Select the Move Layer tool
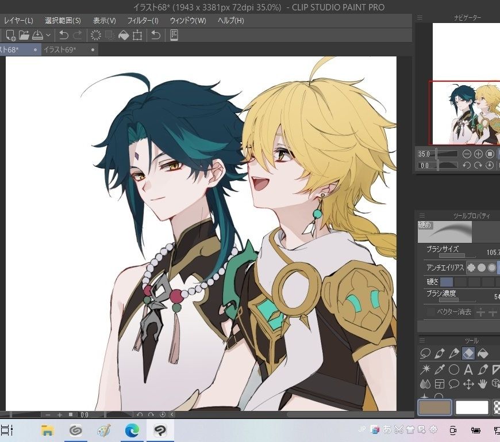Screen dimensions: 500x442 (468, 384)
